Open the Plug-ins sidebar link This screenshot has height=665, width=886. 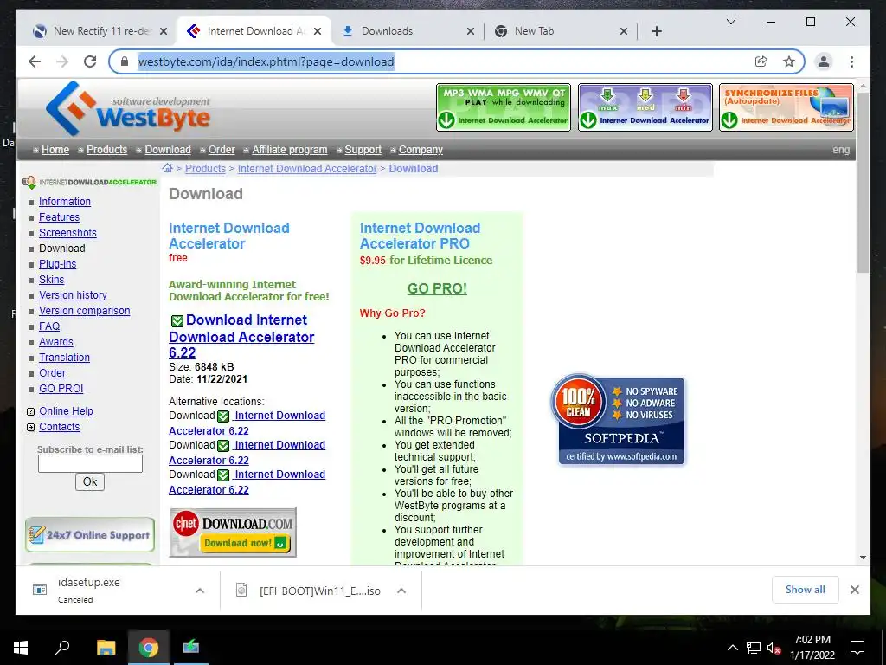pyautogui.click(x=58, y=264)
